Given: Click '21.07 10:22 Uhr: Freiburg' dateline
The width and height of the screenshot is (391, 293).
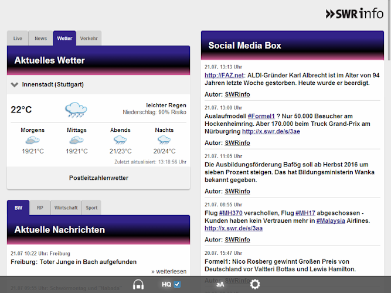Looking at the screenshot, I should tap(40, 254).
